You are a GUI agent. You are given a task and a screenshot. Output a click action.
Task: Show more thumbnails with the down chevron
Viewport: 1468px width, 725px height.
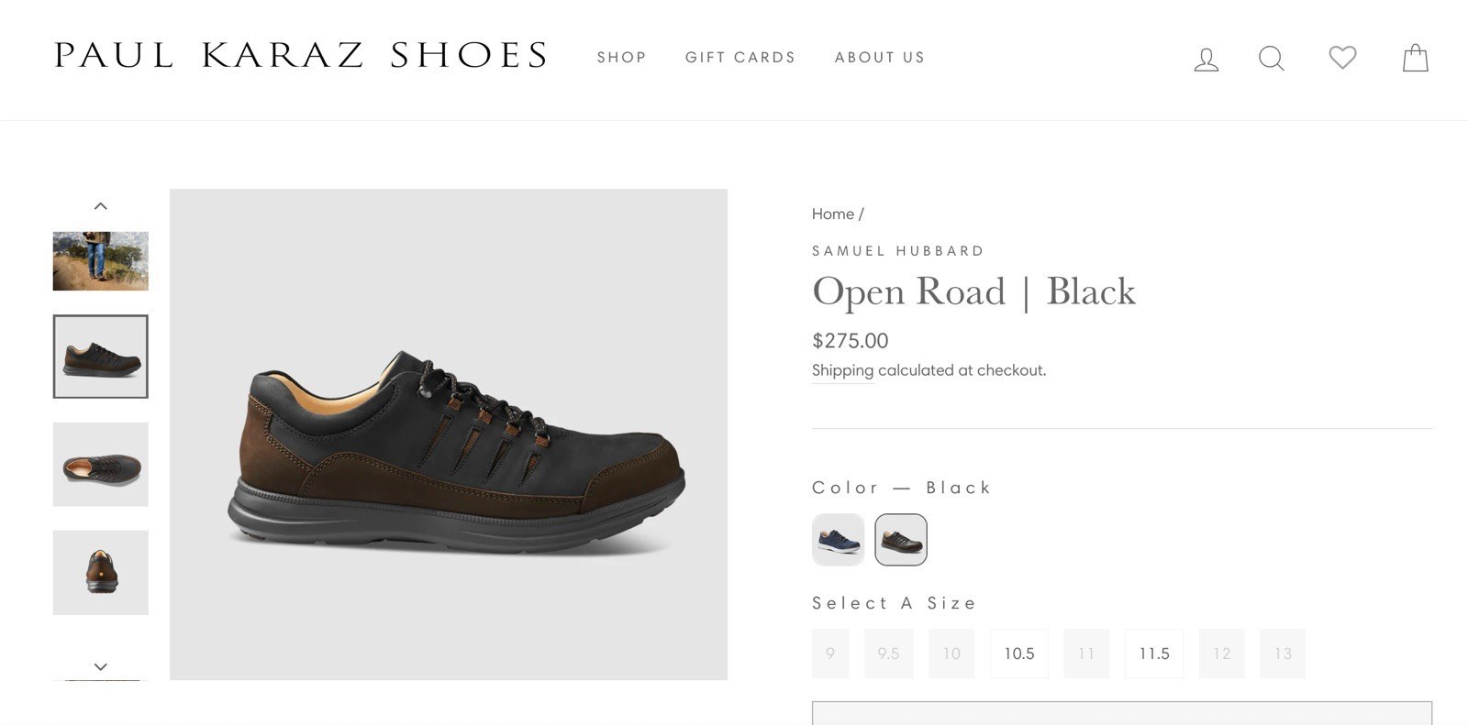(101, 666)
